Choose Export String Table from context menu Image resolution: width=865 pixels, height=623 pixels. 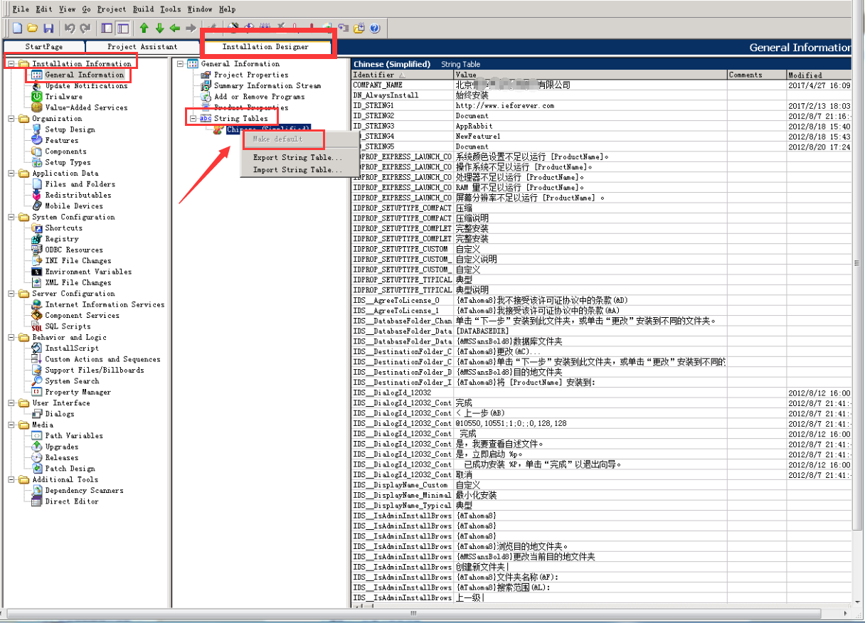297,158
